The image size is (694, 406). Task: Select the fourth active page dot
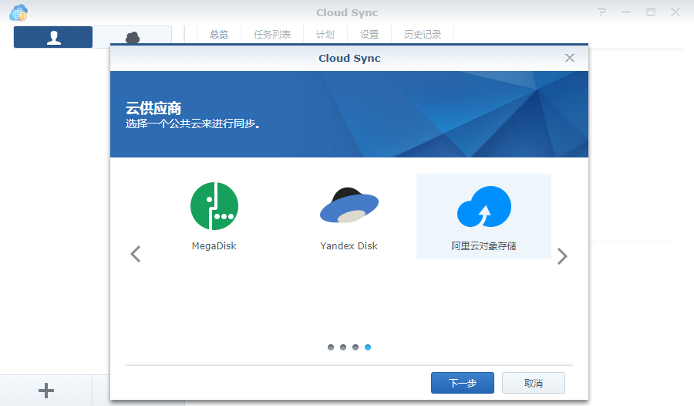click(368, 347)
